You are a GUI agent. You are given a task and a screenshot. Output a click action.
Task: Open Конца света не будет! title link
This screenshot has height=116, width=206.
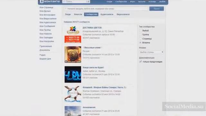point(93,67)
